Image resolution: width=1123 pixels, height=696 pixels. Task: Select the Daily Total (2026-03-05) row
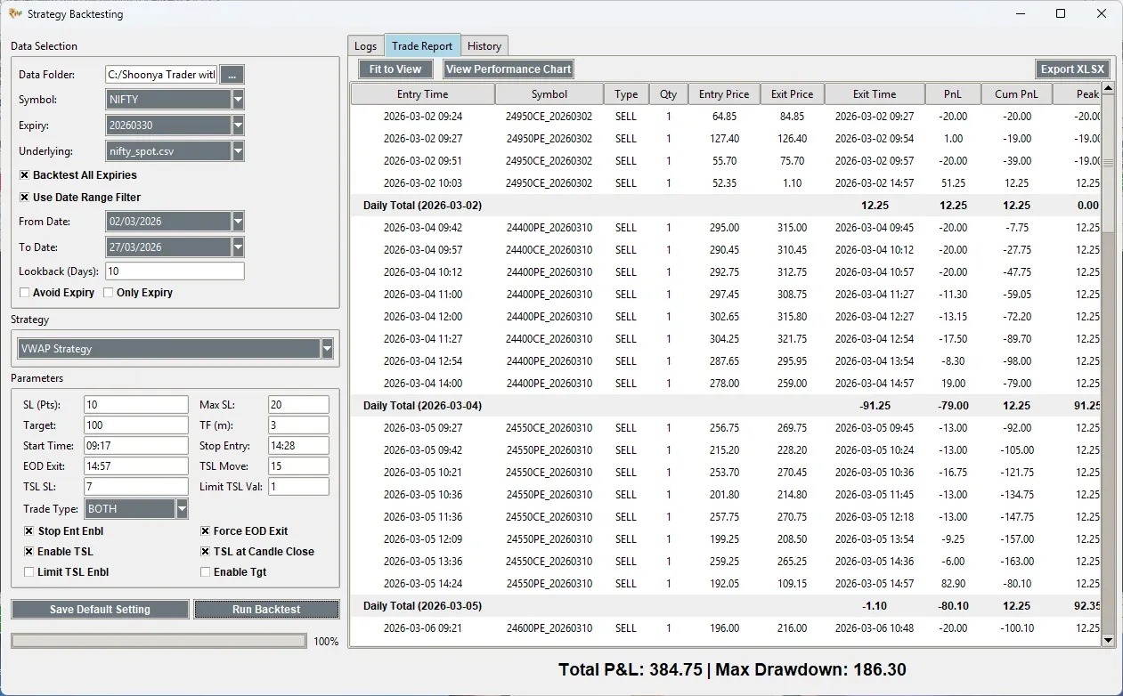[x=726, y=606]
